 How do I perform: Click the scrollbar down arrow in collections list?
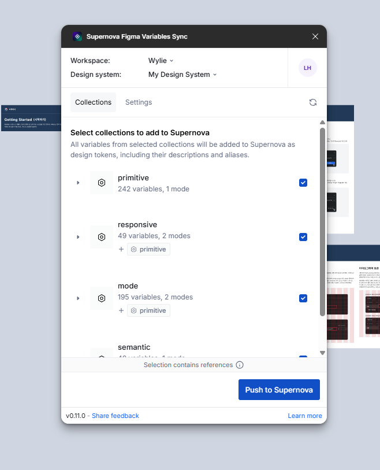pos(322,353)
